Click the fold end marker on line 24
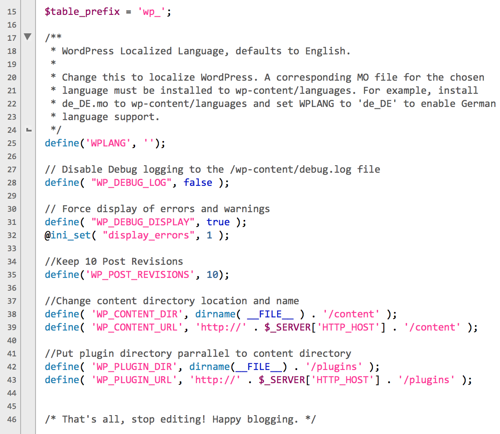Image resolution: width=500 pixels, height=434 pixels. (x=29, y=130)
